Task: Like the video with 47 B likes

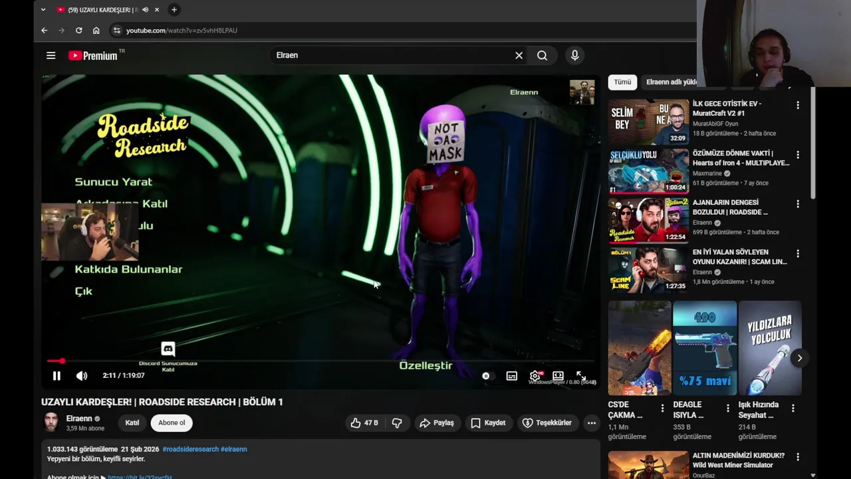Action: coord(364,423)
